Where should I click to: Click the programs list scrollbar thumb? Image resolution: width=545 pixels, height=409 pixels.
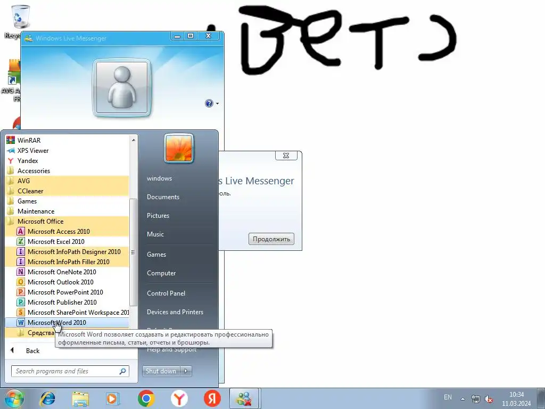click(133, 252)
